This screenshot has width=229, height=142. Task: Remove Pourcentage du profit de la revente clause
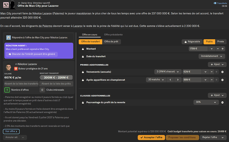[x=222, y=102]
